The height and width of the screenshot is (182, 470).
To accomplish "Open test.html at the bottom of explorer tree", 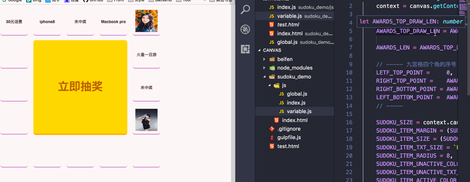I will 295,146.
